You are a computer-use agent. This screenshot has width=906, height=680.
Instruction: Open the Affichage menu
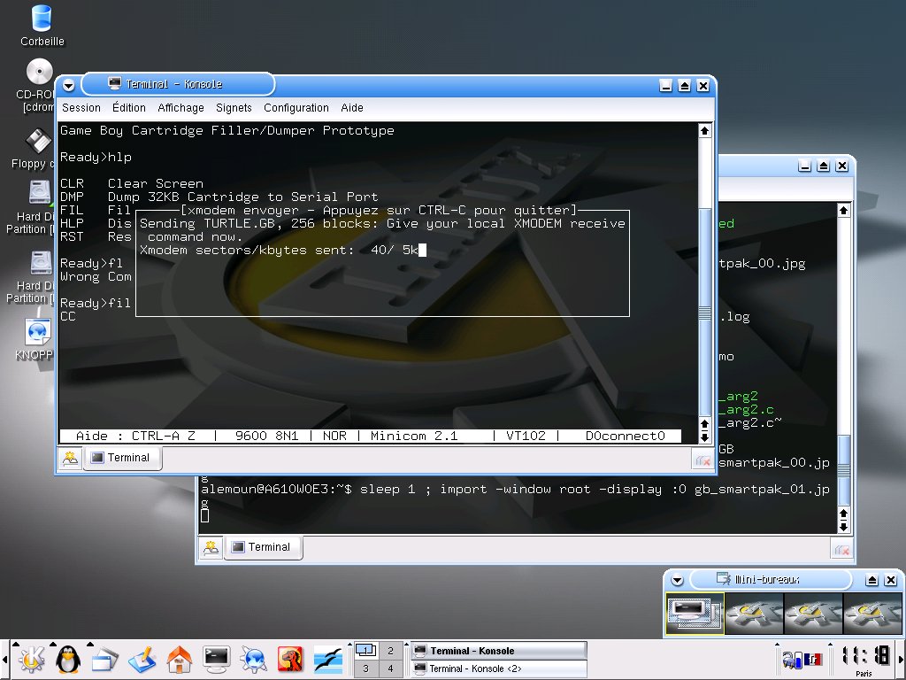[180, 108]
